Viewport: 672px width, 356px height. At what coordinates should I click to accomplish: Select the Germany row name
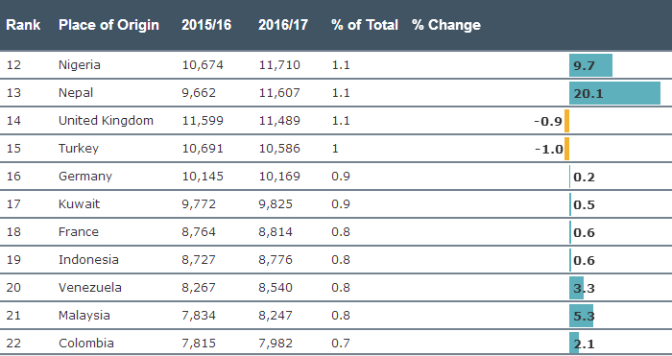pos(85,177)
